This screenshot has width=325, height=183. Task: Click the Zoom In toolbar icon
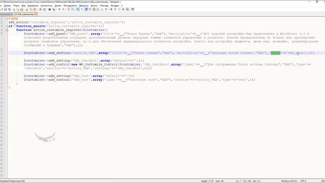click(59, 9)
